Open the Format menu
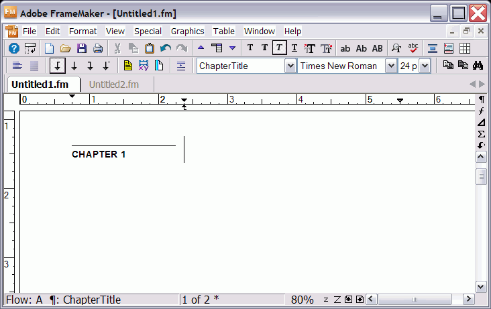This screenshot has width=491, height=309. [x=83, y=32]
